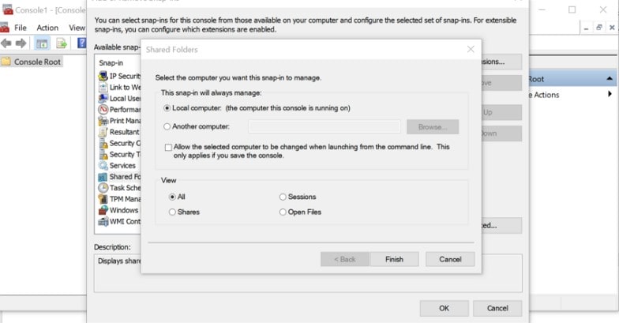The width and height of the screenshot is (619, 323).
Task: Choose the Another computer radio option
Action: tap(167, 126)
